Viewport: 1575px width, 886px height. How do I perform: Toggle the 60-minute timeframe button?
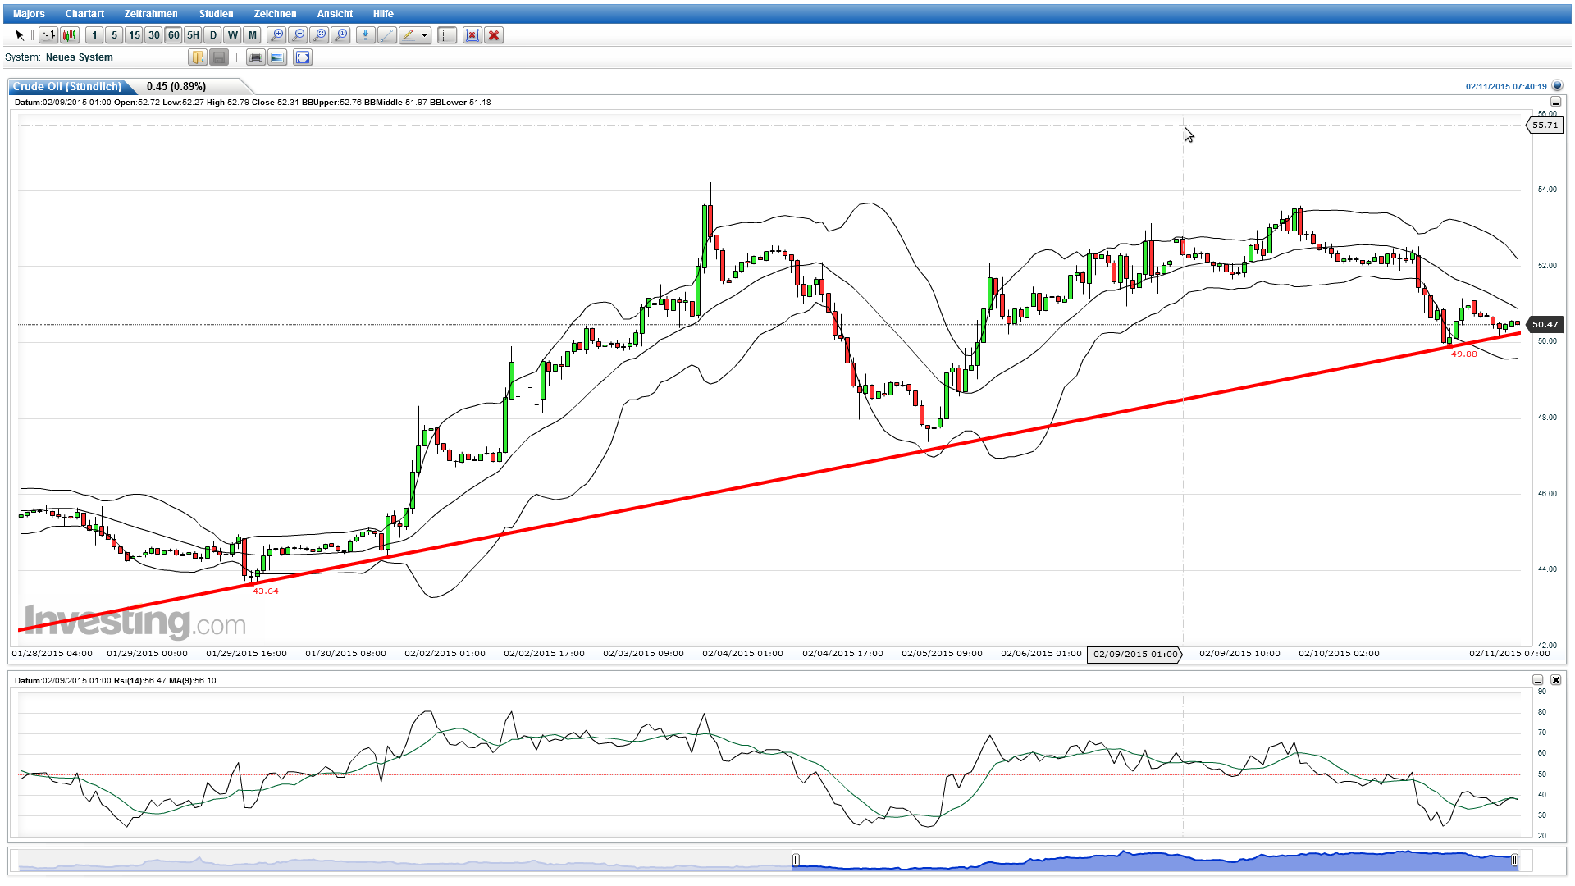(173, 35)
